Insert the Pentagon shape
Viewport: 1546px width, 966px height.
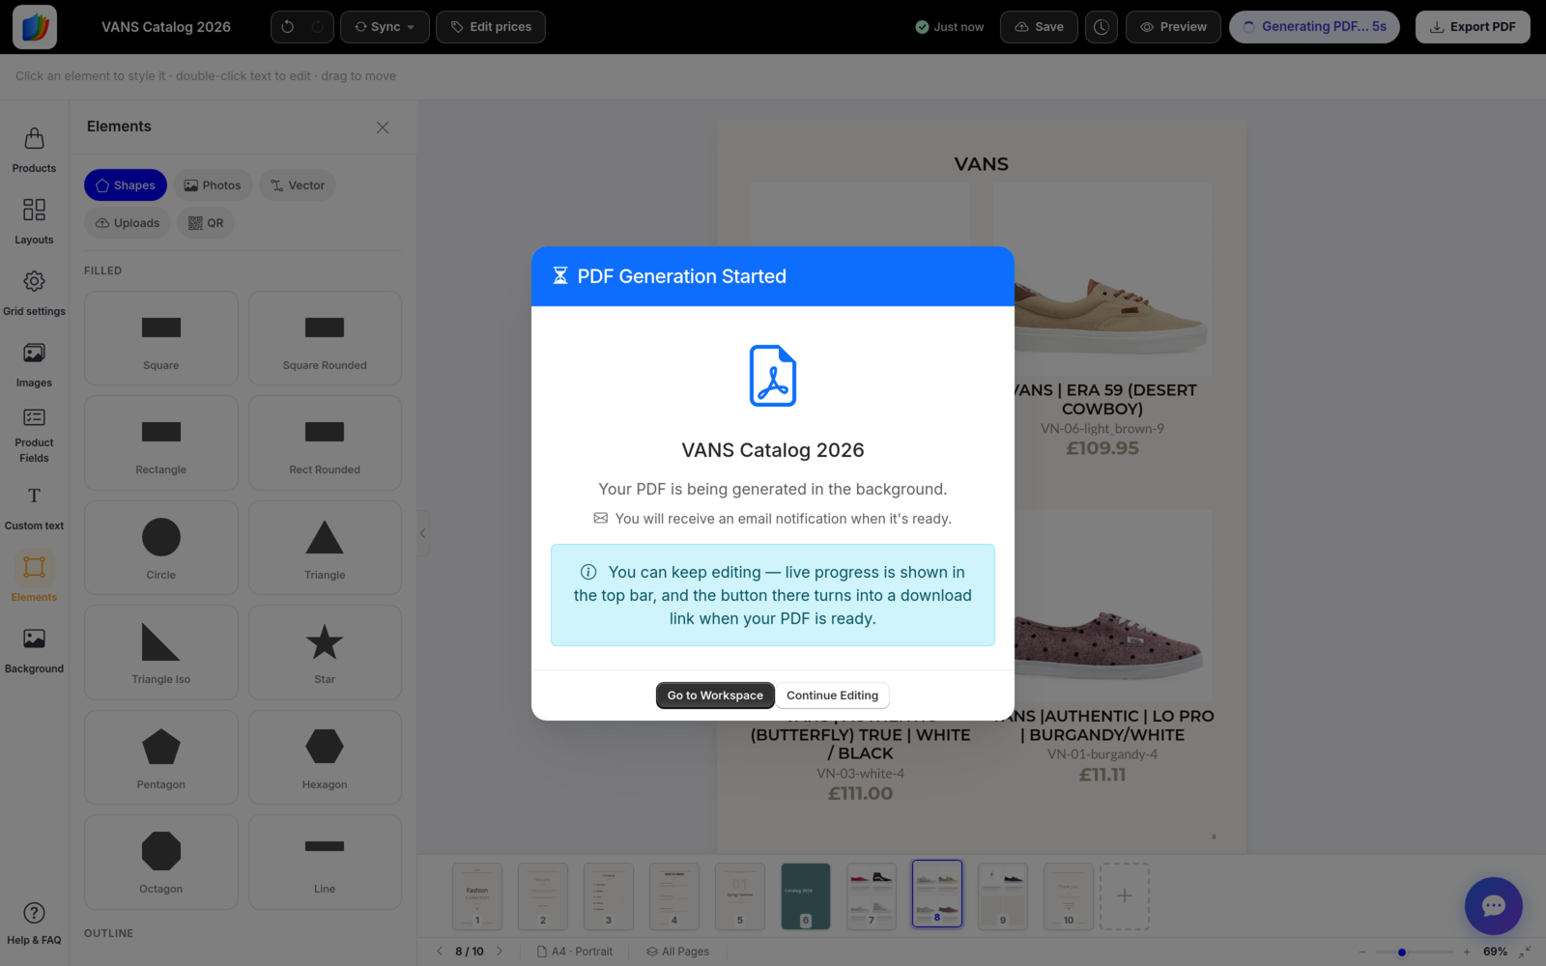[x=161, y=757]
